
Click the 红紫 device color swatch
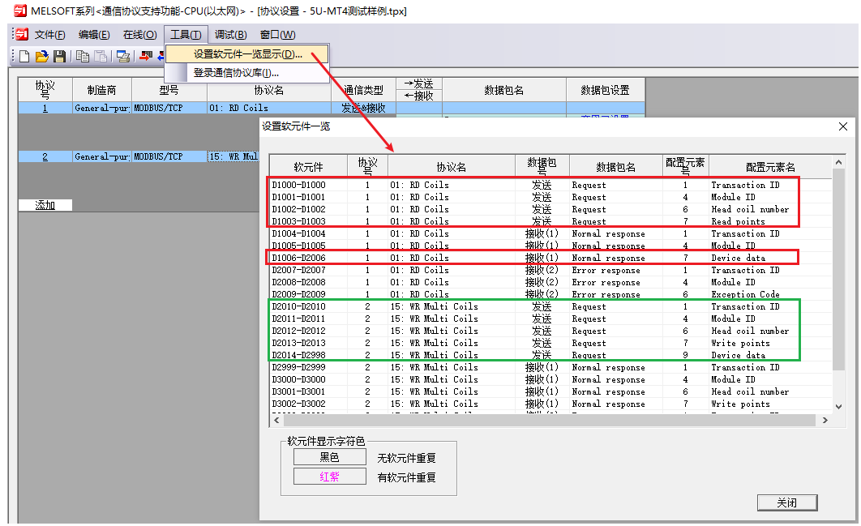tap(329, 477)
